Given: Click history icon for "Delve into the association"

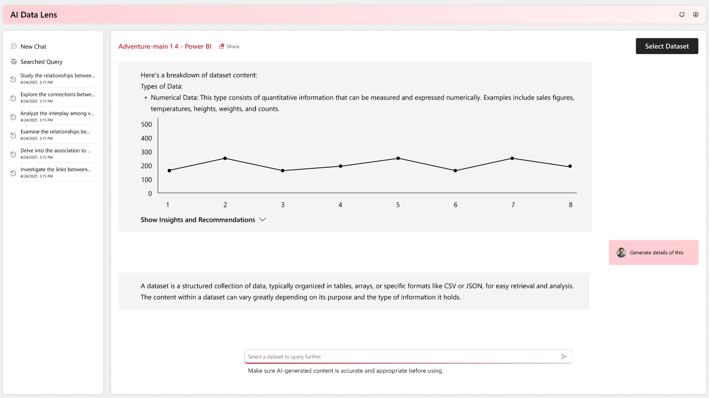Looking at the screenshot, I should tap(14, 154).
